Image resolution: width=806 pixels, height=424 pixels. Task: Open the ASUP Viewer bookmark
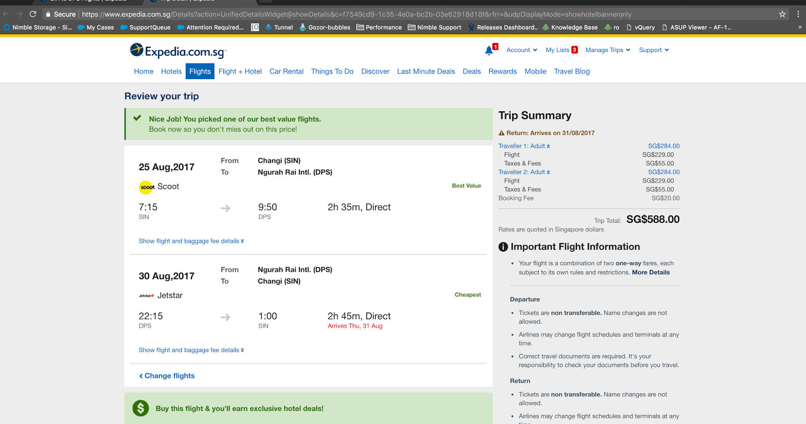click(x=697, y=27)
